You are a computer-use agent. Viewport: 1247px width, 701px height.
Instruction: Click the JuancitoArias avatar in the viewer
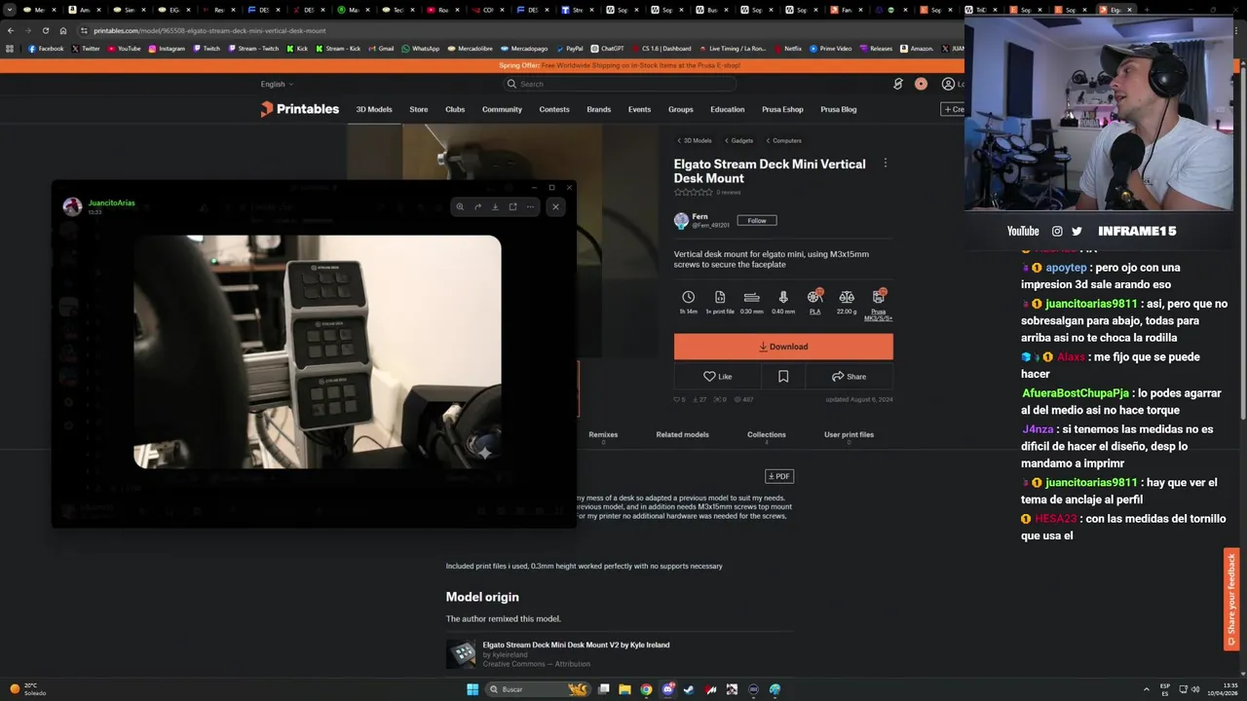click(x=72, y=206)
